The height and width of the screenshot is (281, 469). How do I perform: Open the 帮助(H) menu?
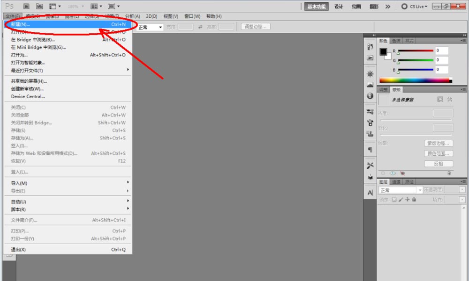point(214,16)
